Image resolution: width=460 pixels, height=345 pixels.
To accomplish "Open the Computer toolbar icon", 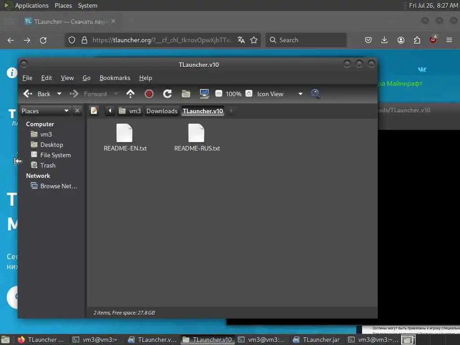I will [204, 94].
